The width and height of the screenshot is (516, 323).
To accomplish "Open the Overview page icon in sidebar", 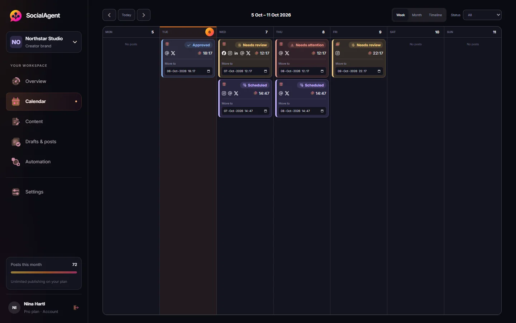I will point(16,81).
